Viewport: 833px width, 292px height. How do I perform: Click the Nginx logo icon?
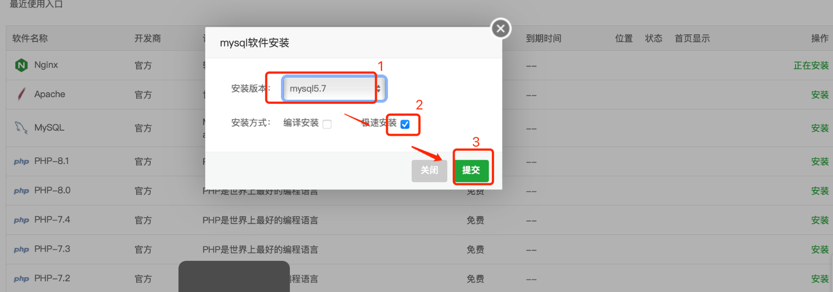[x=21, y=65]
